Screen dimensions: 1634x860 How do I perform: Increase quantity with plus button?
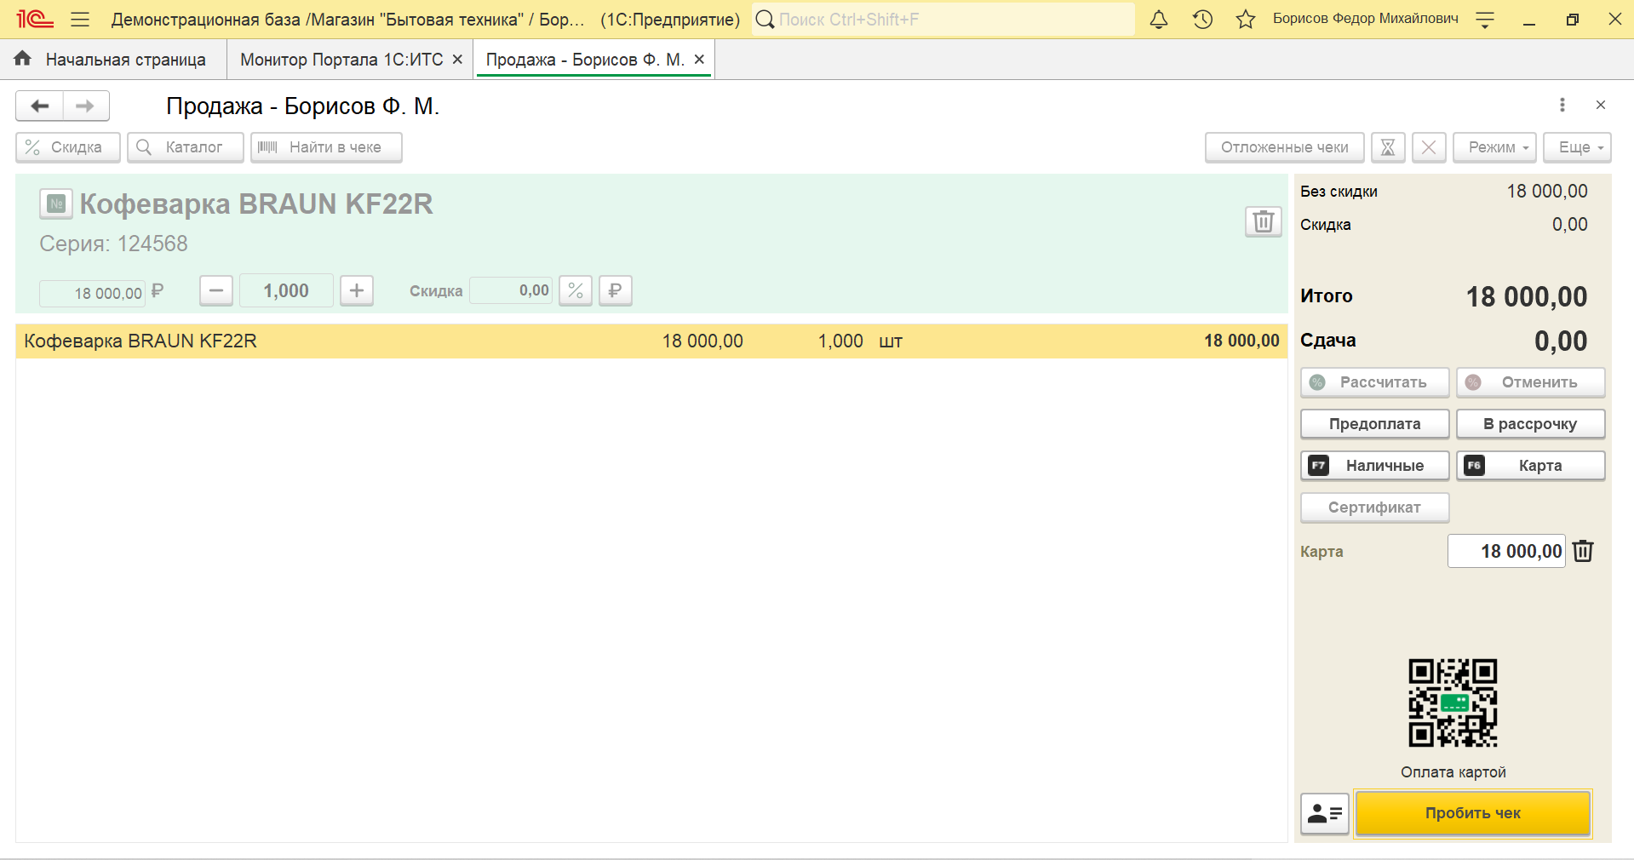357,290
